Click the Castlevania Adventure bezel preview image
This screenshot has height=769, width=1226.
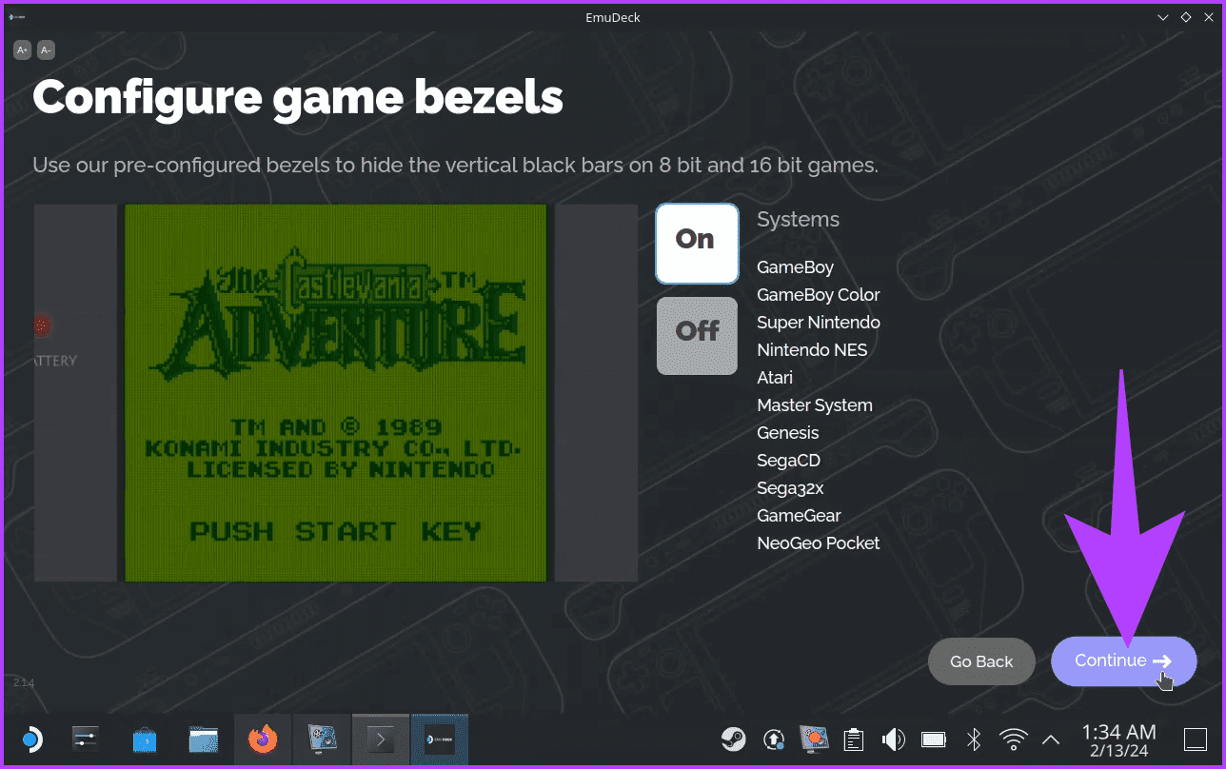pyautogui.click(x=335, y=392)
